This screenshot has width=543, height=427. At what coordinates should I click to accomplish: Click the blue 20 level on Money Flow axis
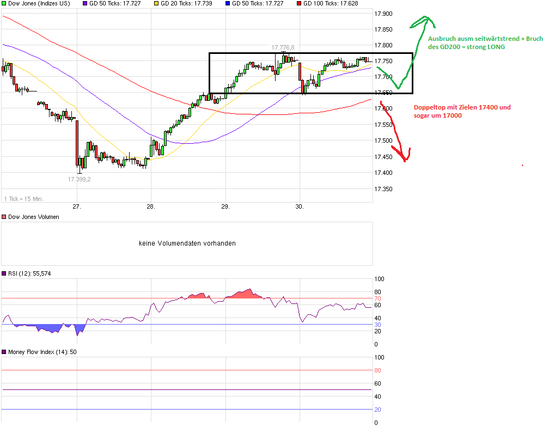[377, 410]
